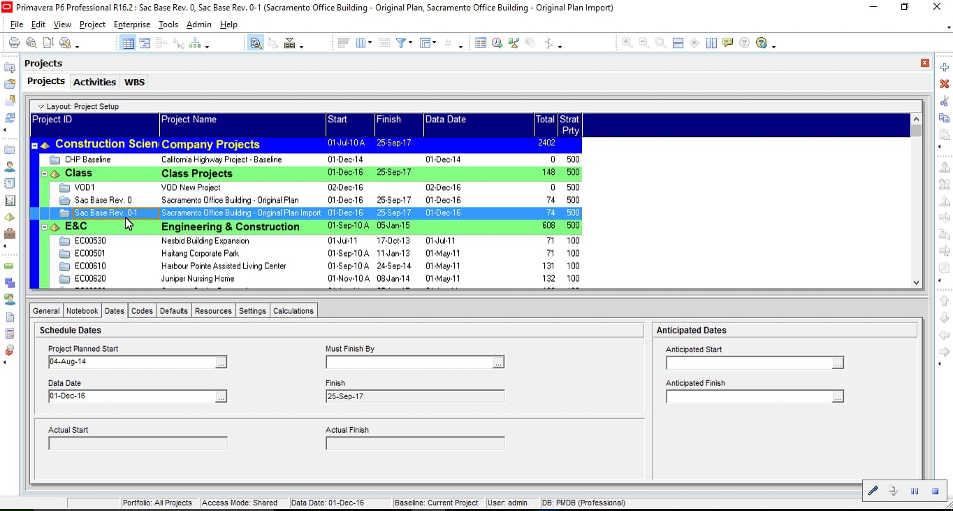Viewport: 953px width, 511px height.
Task: Click the New Project icon in left sidebar
Action: tap(10, 68)
